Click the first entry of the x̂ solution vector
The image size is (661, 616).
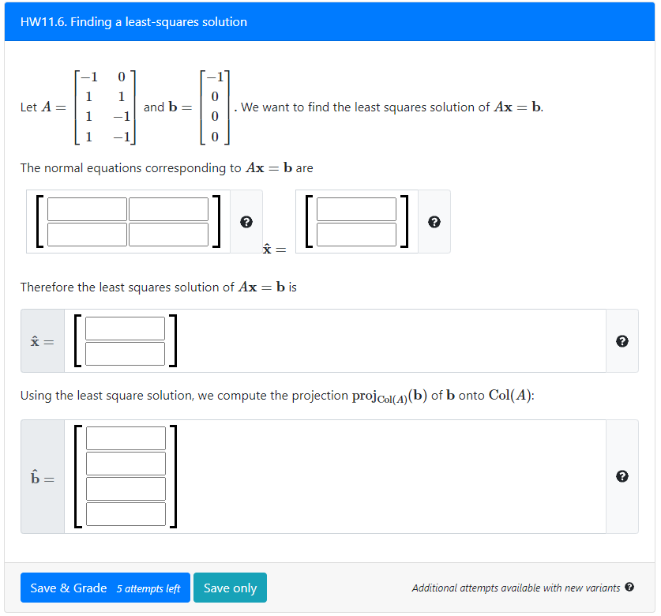tap(124, 329)
